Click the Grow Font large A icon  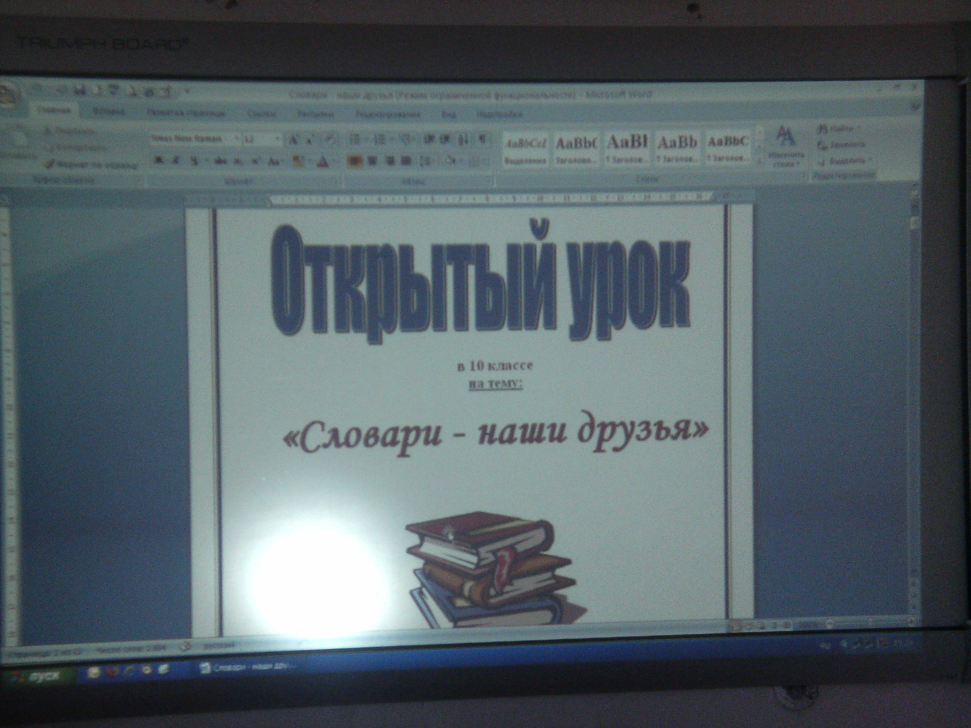(x=293, y=140)
